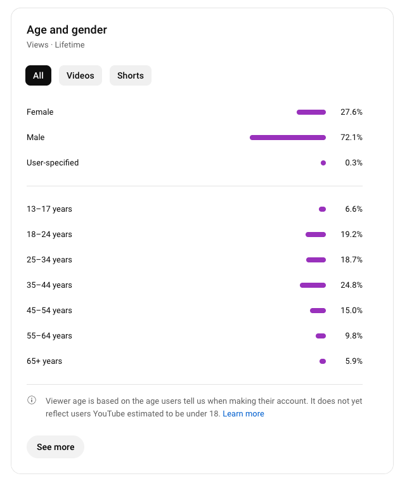
Task: Click the Male percentage bar
Action: click(288, 138)
